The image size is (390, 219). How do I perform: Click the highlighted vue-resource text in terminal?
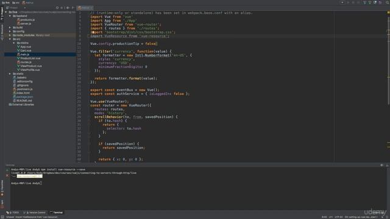click(30, 176)
